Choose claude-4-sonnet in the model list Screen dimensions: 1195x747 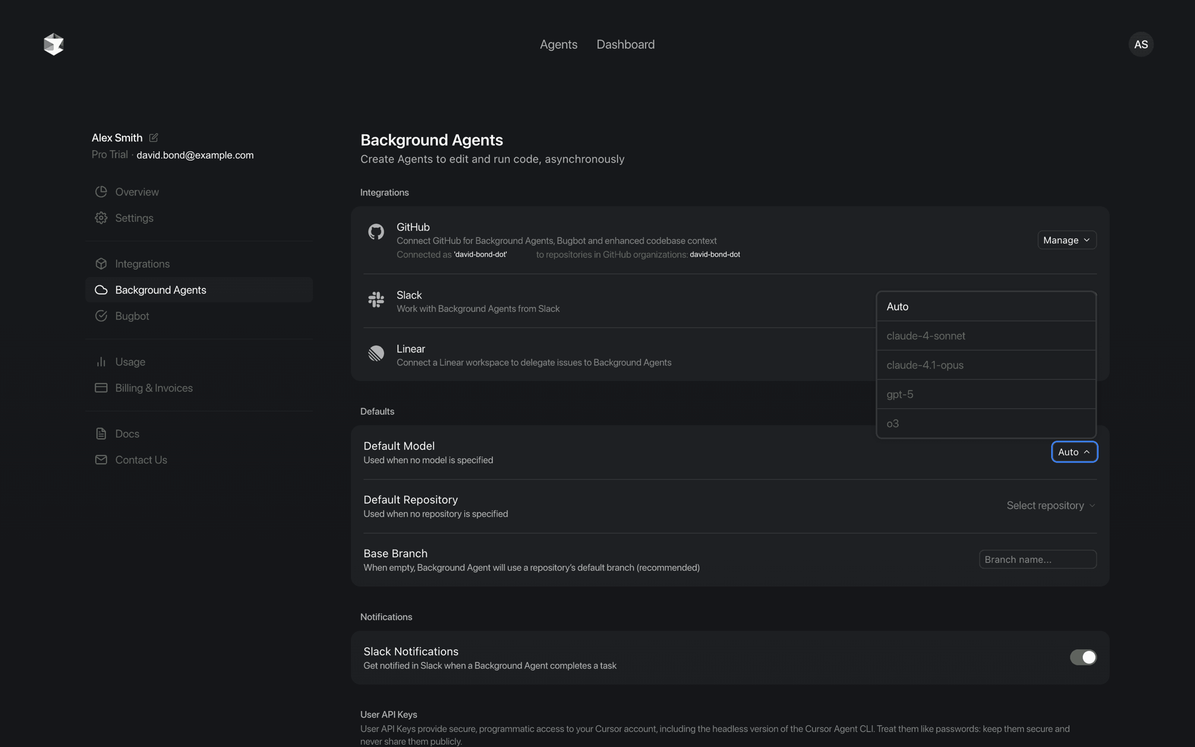[x=986, y=336]
